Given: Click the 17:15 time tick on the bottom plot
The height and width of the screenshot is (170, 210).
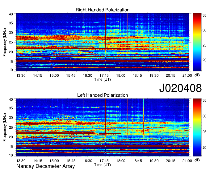Looking at the screenshot, I should pos(104,161).
